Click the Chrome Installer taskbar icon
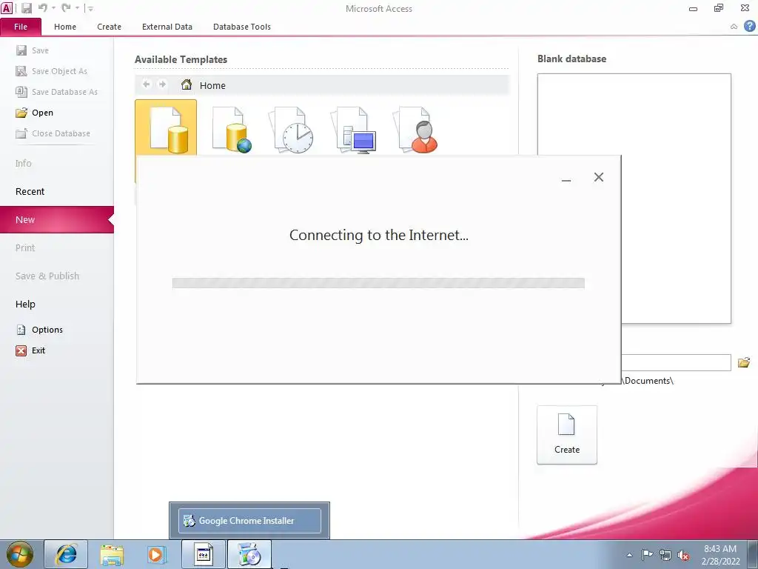 click(249, 554)
